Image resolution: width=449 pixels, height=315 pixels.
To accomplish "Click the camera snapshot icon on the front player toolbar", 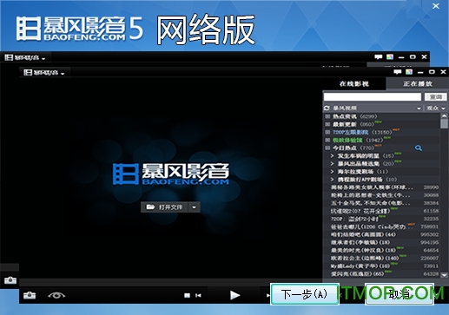I will [x=30, y=295].
